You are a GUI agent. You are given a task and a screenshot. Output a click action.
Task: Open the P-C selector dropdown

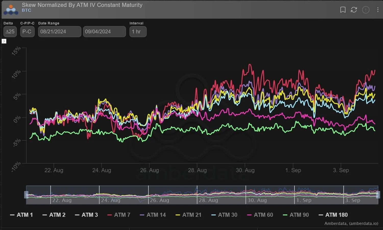pos(27,32)
